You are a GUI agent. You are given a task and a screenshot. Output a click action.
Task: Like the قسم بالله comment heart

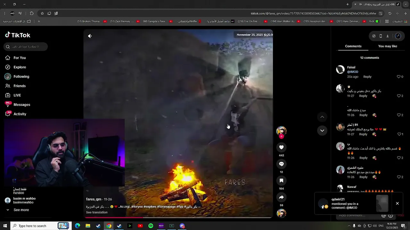[399, 158]
